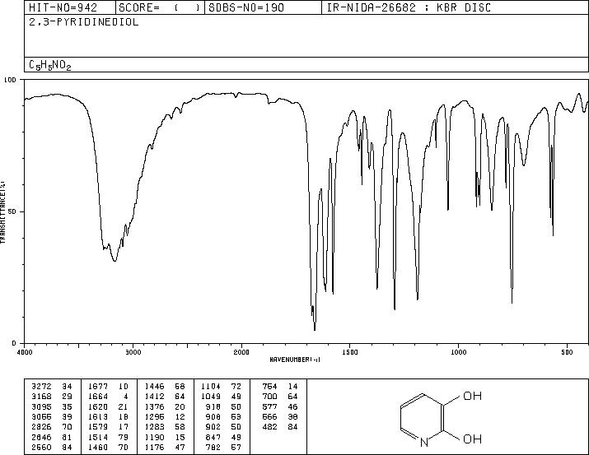Click the SCORE= header field

[160, 7]
